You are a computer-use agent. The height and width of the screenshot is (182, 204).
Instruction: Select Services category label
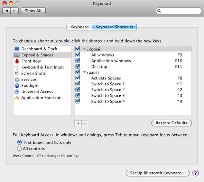click(29, 79)
